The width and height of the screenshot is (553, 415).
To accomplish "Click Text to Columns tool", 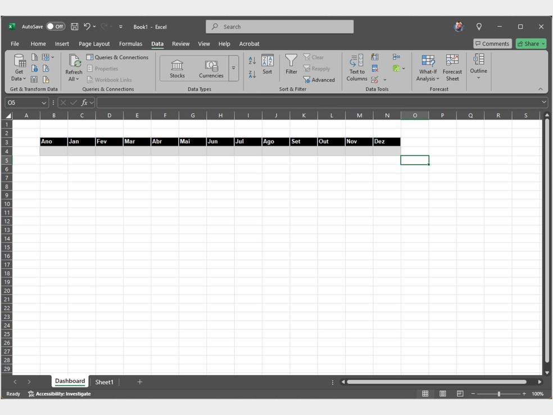I will coord(357,67).
